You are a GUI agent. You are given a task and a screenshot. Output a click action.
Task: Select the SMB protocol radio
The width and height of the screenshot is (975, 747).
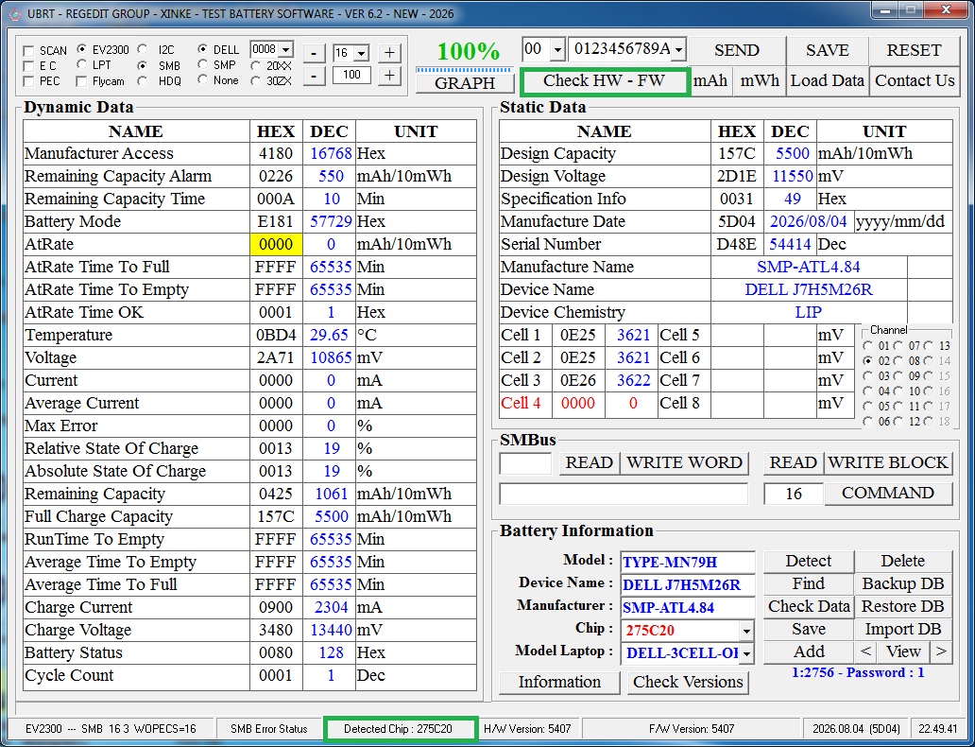(x=143, y=64)
